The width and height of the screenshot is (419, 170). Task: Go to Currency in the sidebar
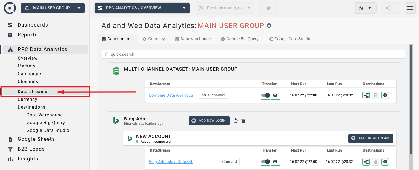[x=27, y=99]
